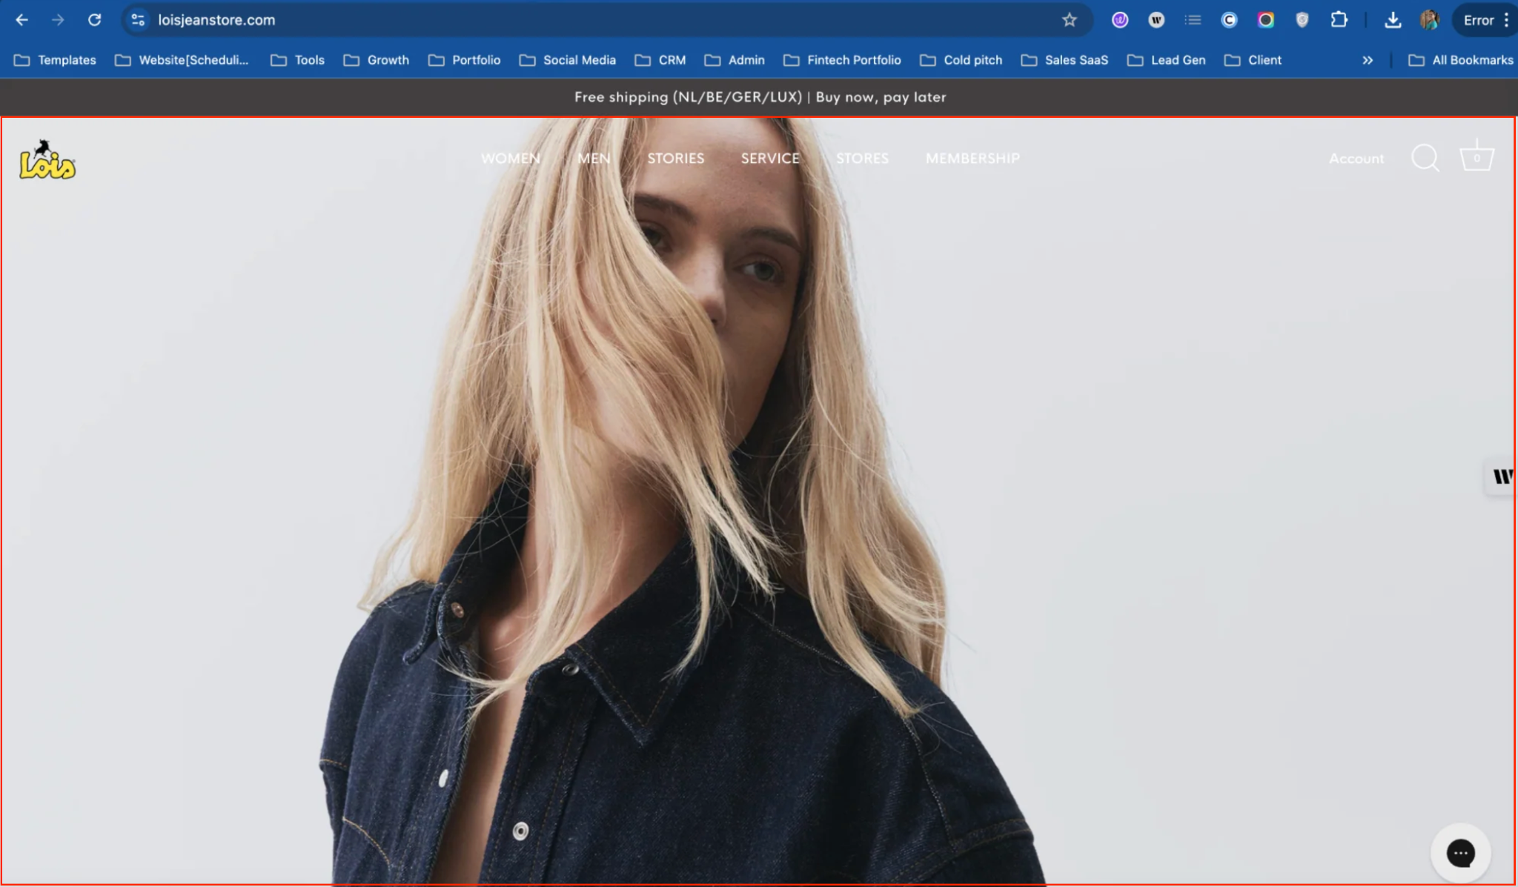Image resolution: width=1518 pixels, height=887 pixels.
Task: Click the side W widget tab
Action: pyautogui.click(x=1502, y=476)
